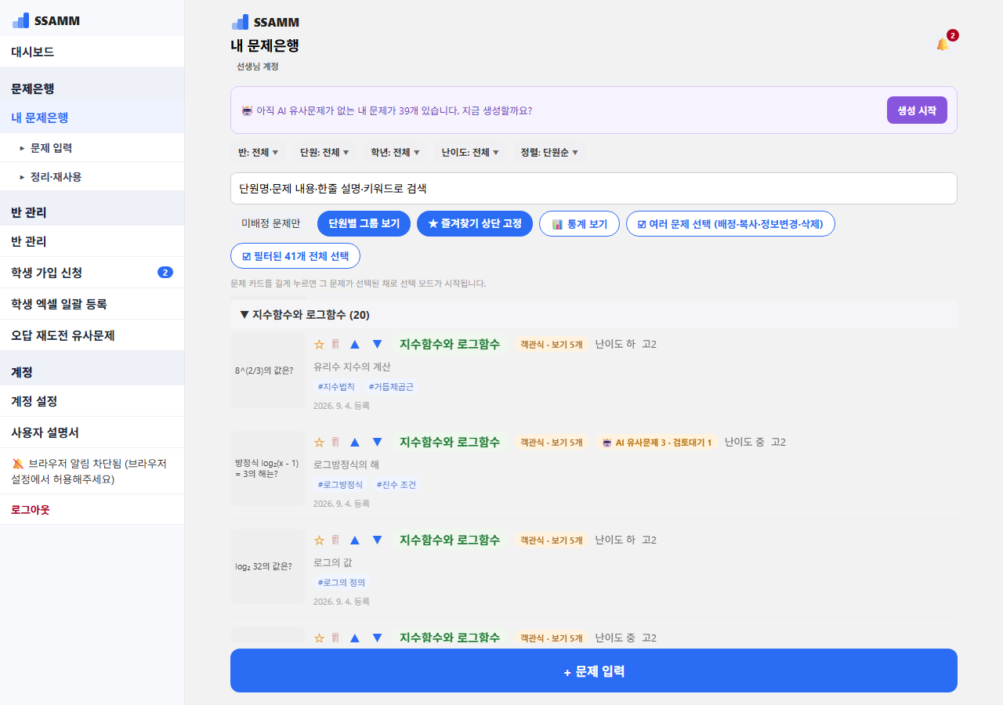Open the 반: 전체 filter dropdown
The image size is (1003, 705).
(x=259, y=152)
